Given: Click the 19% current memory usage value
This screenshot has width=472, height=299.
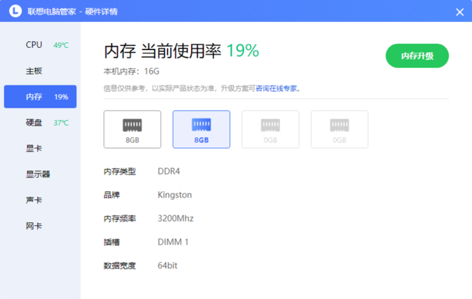Looking at the screenshot, I should click(242, 51).
